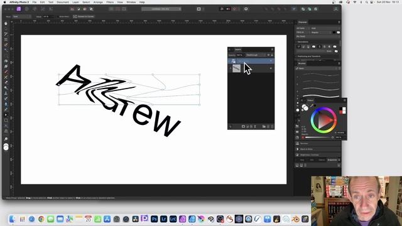Click the thumbnail of the second layer
This screenshot has height=226, width=402.
[x=236, y=68]
